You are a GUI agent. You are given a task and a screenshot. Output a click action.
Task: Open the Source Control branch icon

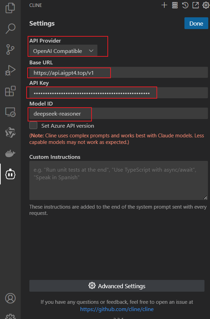coord(10,49)
